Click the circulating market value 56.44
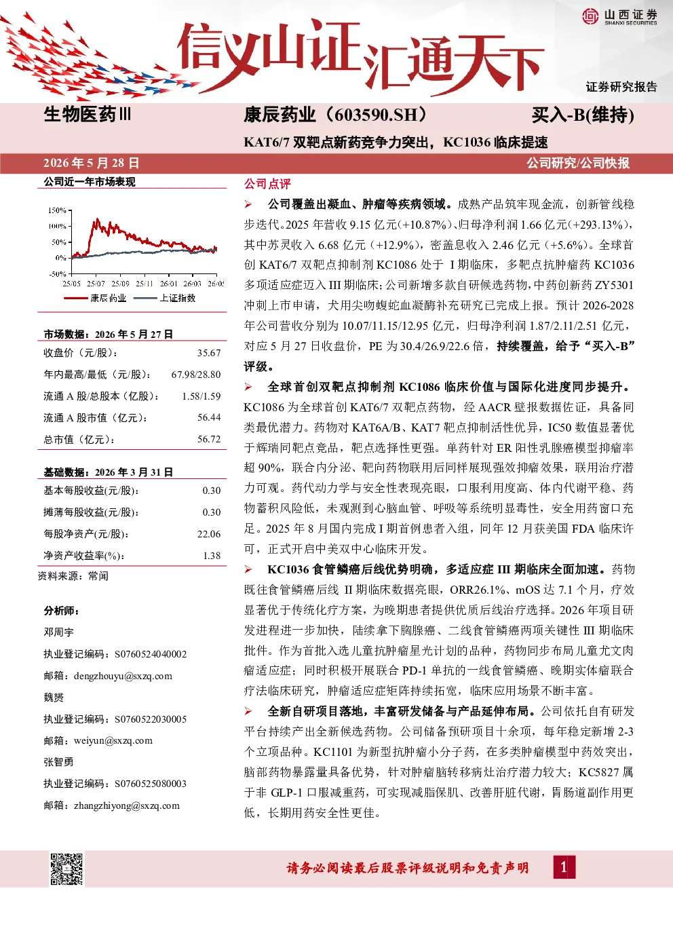The height and width of the screenshot is (952, 673). [x=209, y=418]
